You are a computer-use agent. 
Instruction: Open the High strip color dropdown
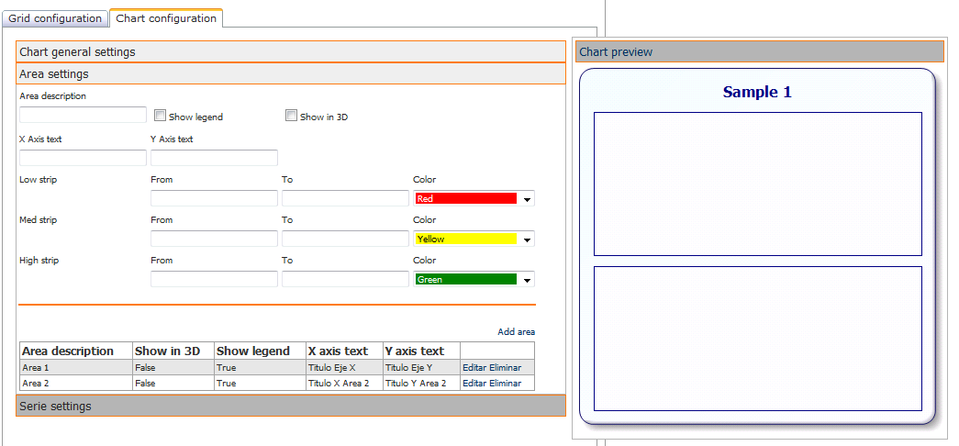click(527, 280)
